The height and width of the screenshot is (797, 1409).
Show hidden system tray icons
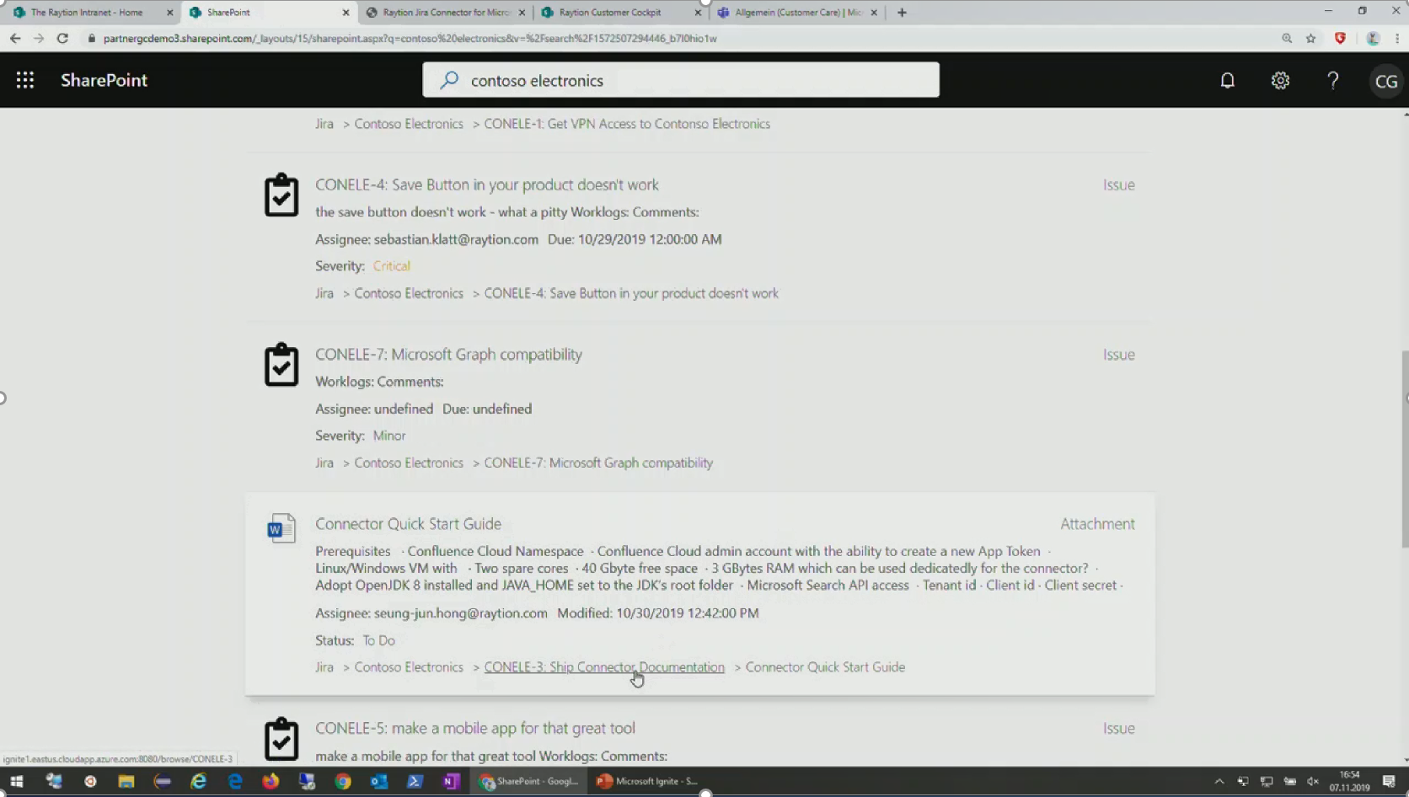coord(1219,781)
